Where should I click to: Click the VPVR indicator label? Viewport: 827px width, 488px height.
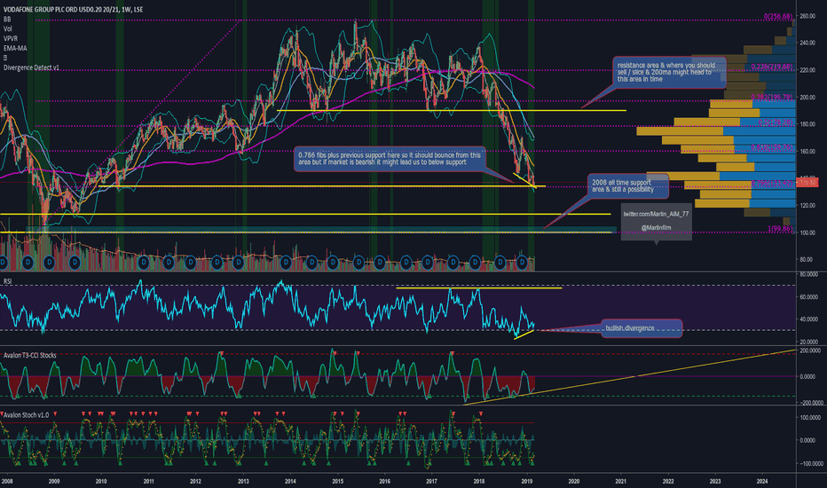click(11, 38)
